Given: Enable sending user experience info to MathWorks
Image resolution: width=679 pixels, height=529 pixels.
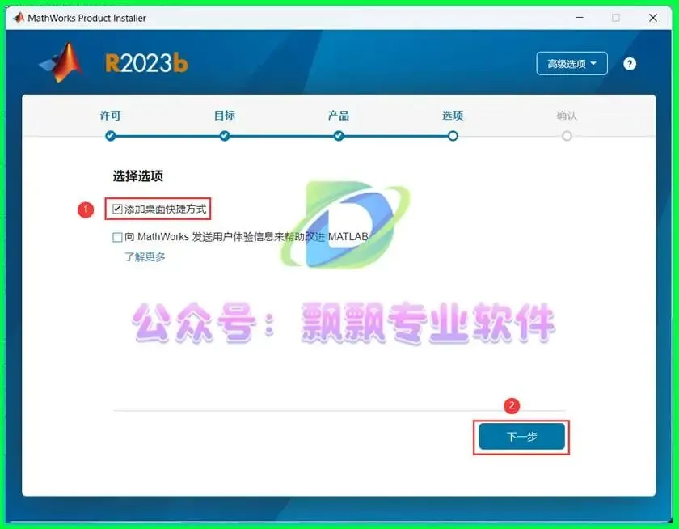Looking at the screenshot, I should click(117, 238).
